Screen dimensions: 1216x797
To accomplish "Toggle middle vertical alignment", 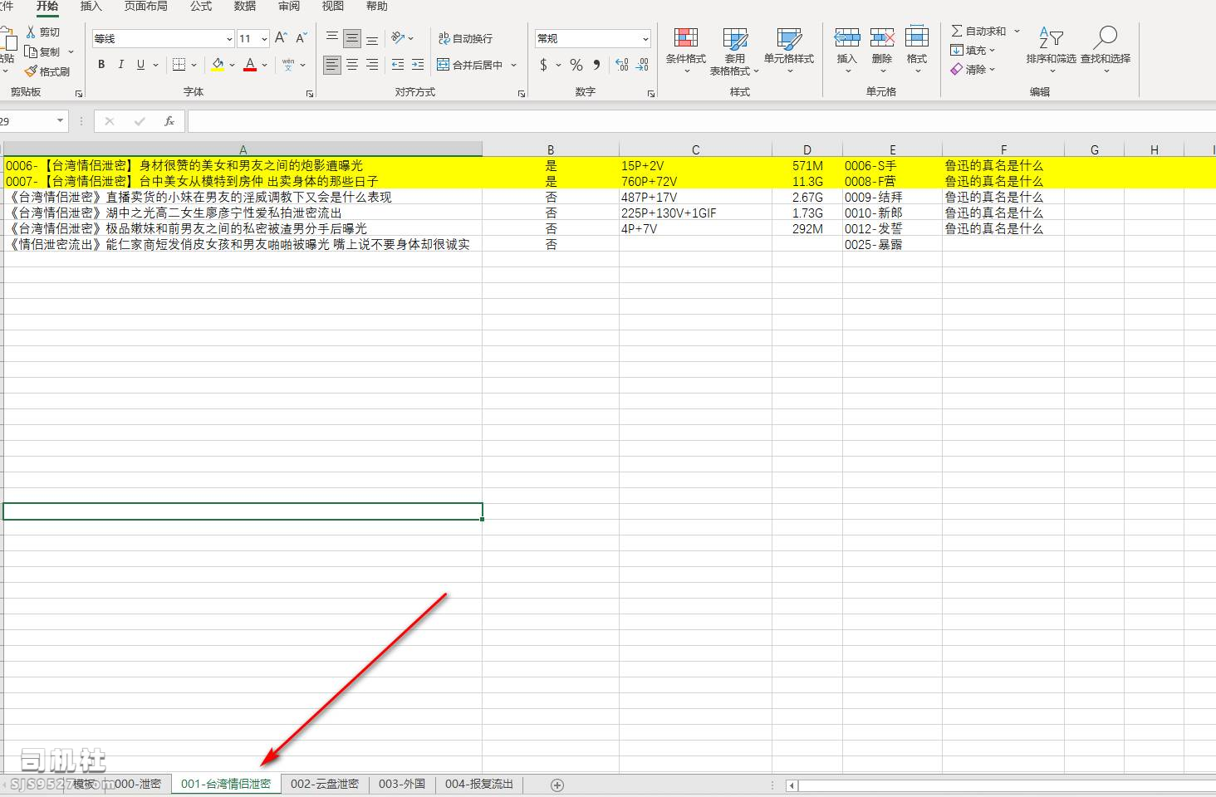I will pyautogui.click(x=352, y=38).
